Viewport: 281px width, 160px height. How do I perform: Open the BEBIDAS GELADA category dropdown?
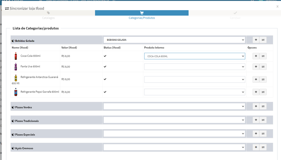click(x=174, y=40)
